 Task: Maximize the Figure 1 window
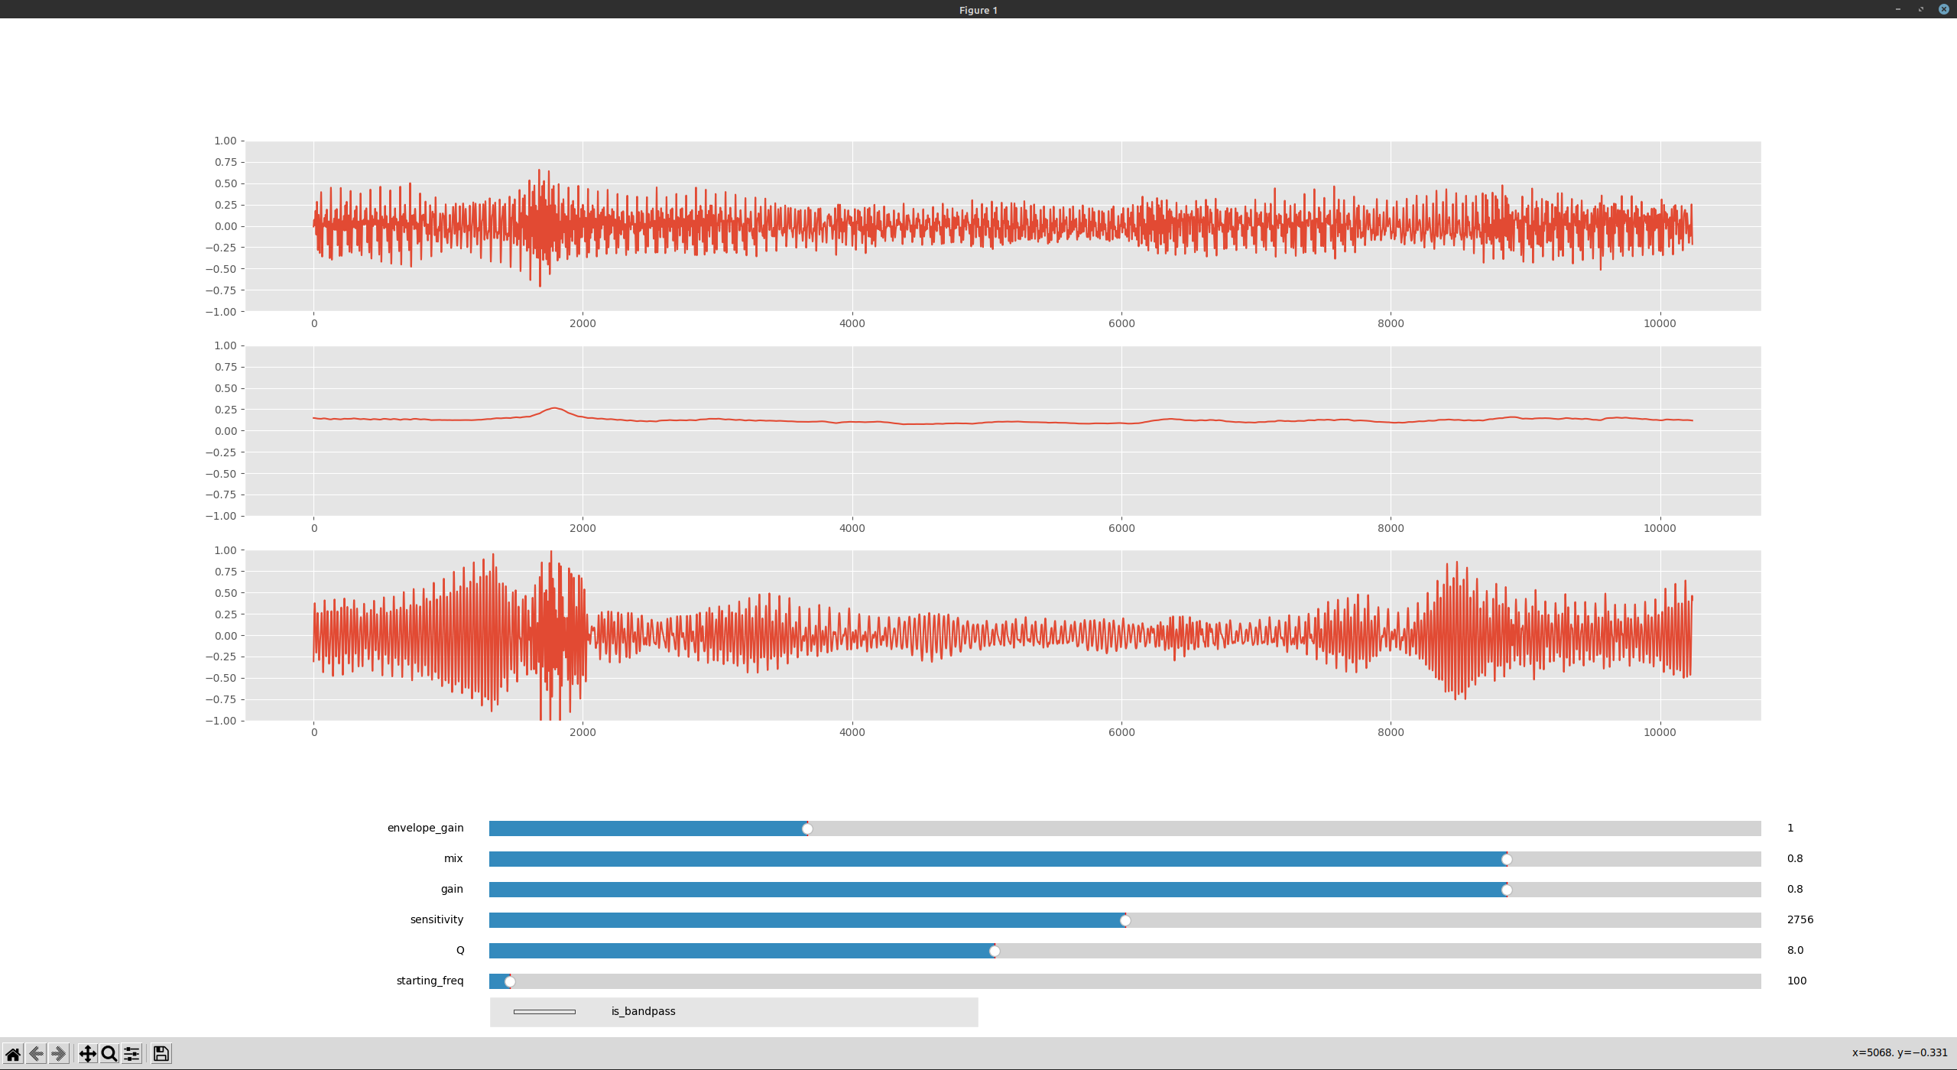[x=1921, y=9]
